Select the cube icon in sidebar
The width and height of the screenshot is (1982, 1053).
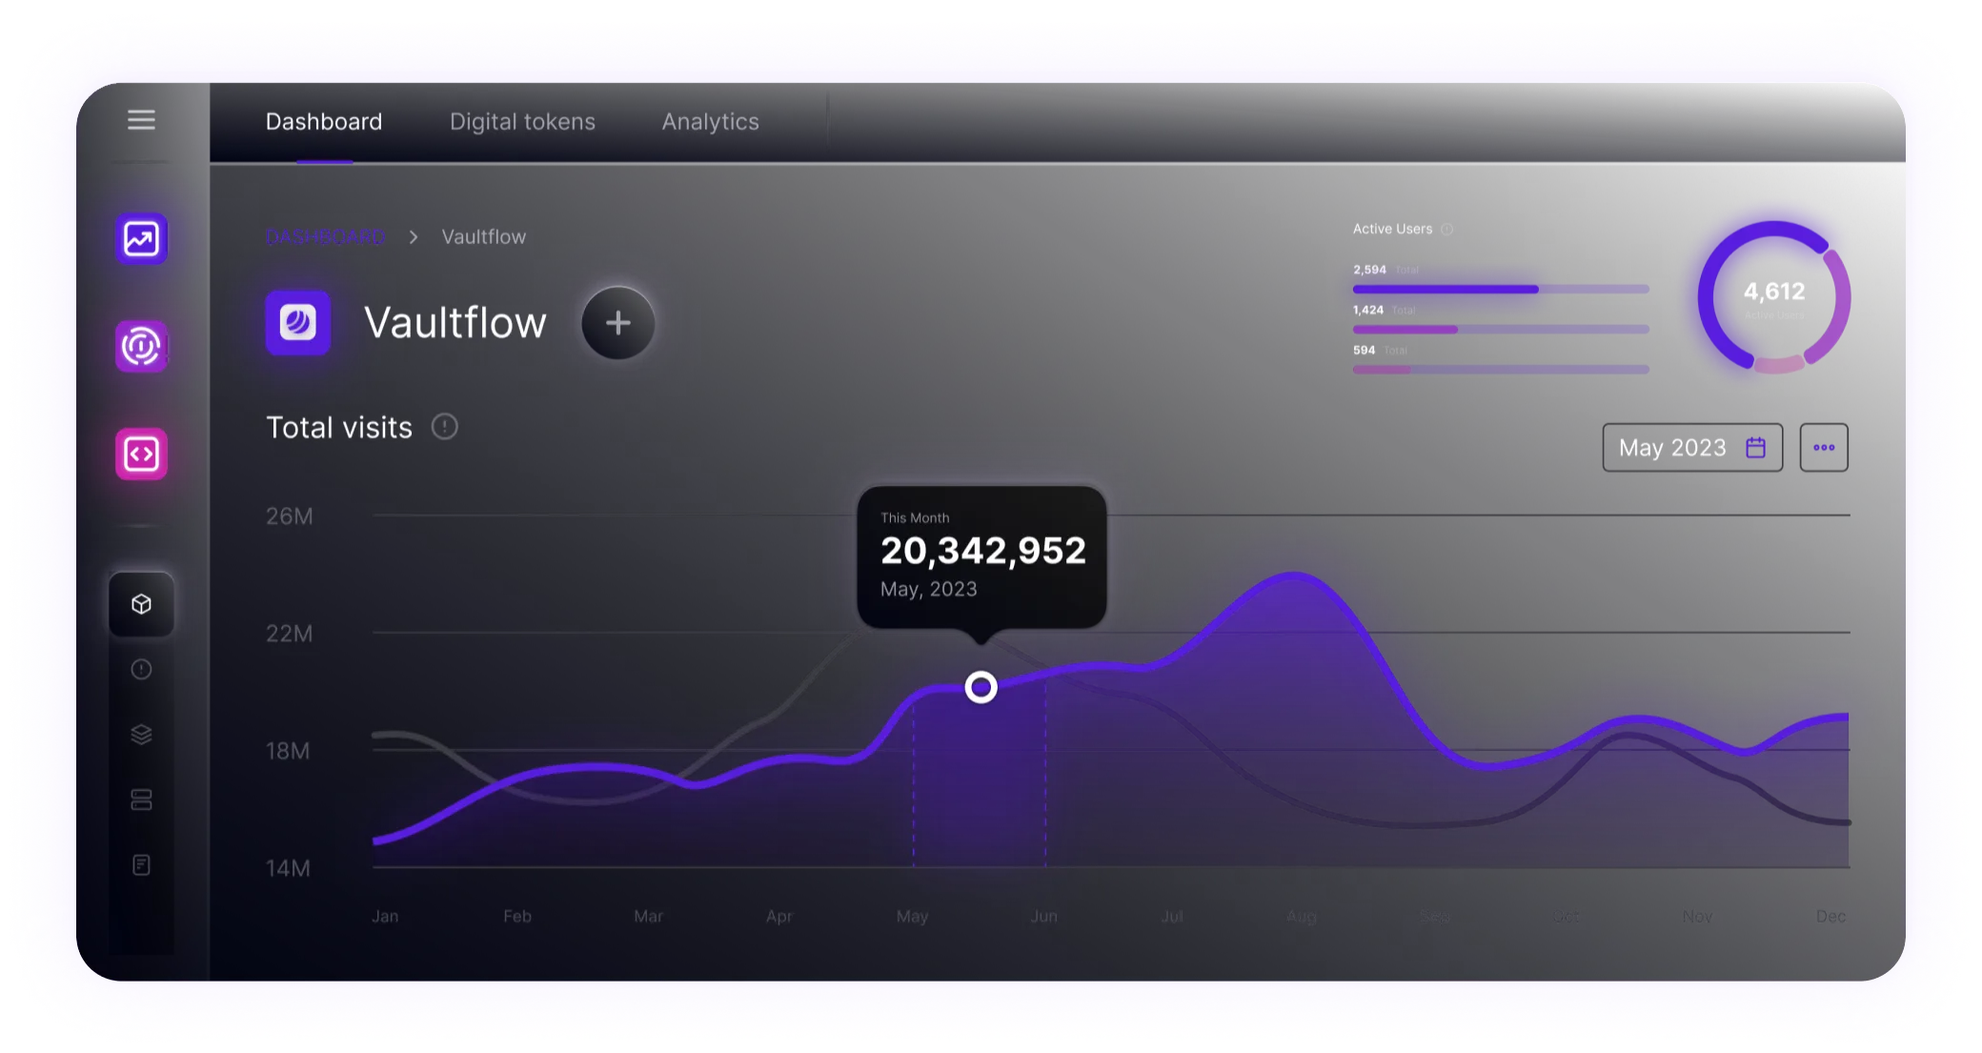click(141, 604)
